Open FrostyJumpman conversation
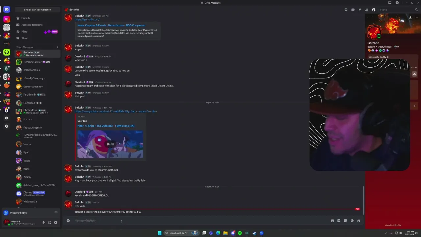The width and height of the screenshot is (421, 237). (x=37, y=128)
